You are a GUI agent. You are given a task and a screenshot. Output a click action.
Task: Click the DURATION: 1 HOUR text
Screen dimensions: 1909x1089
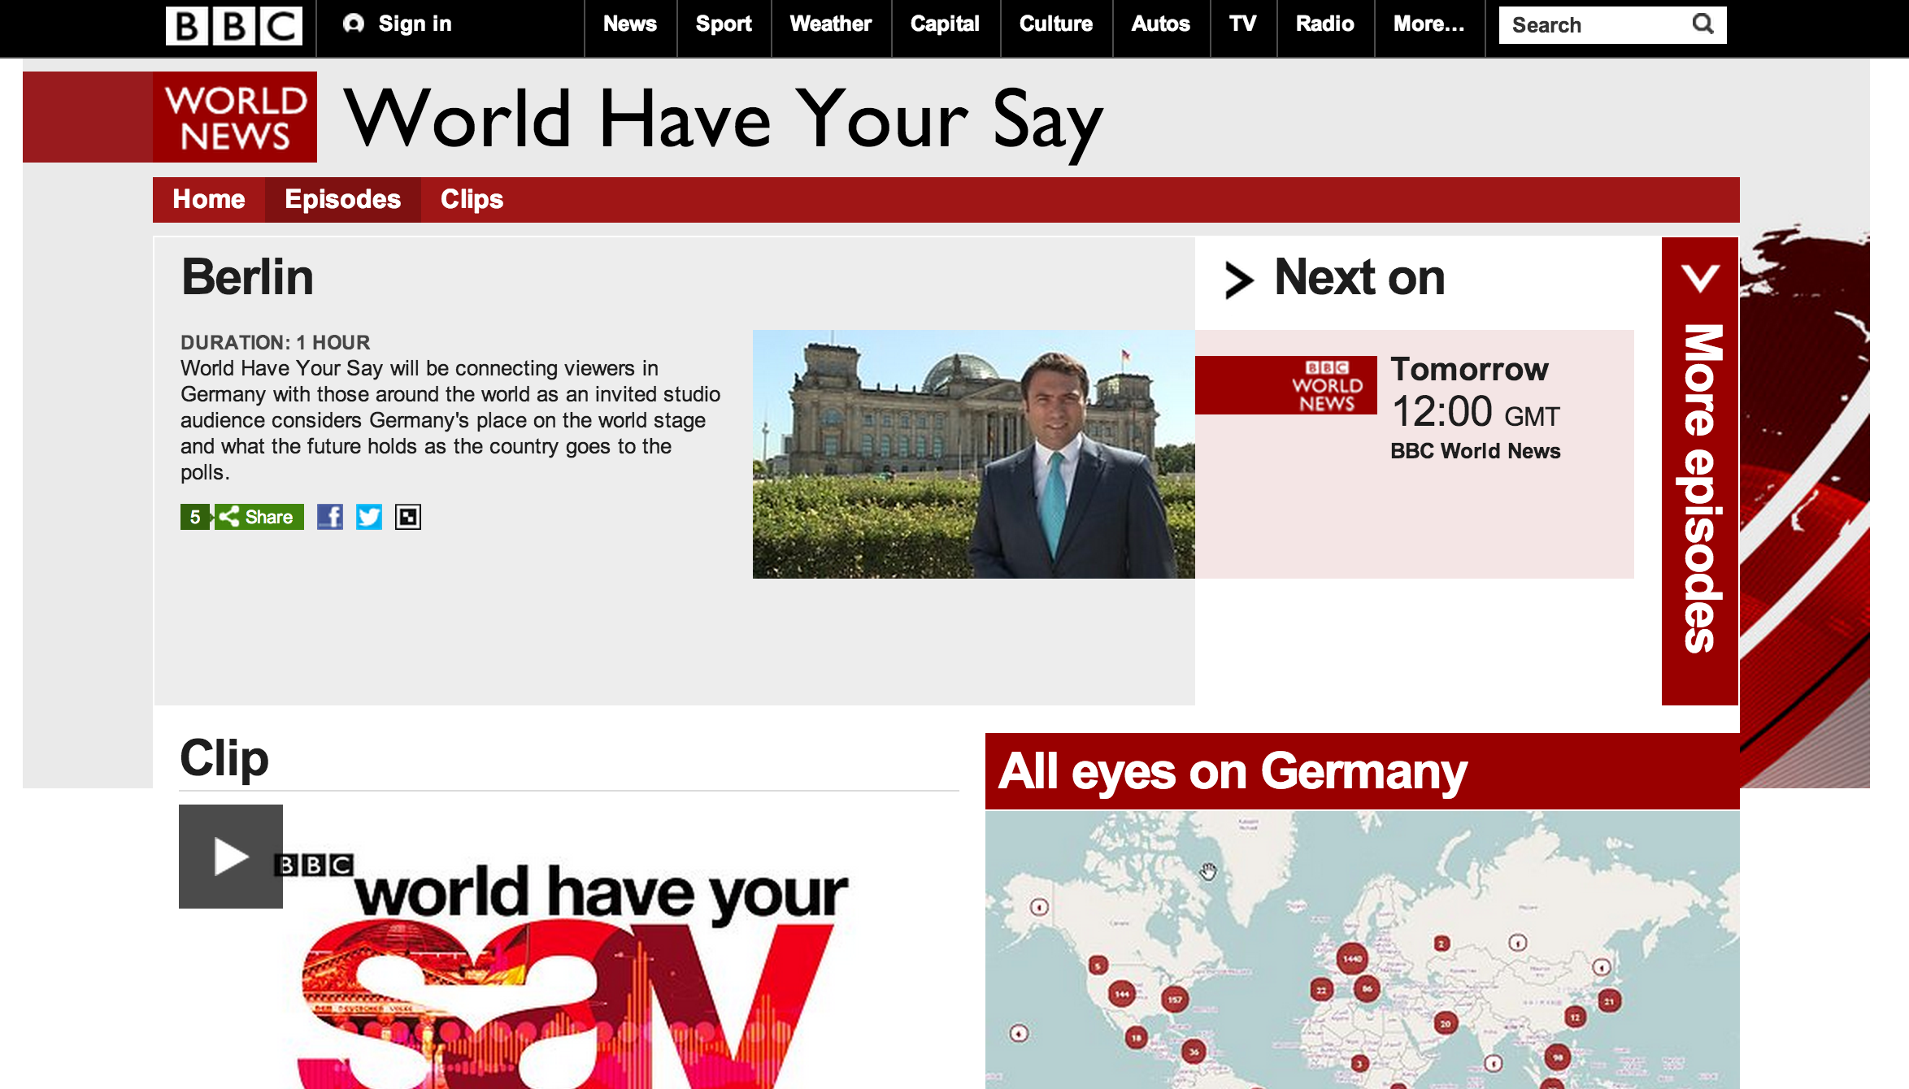pyautogui.click(x=275, y=342)
